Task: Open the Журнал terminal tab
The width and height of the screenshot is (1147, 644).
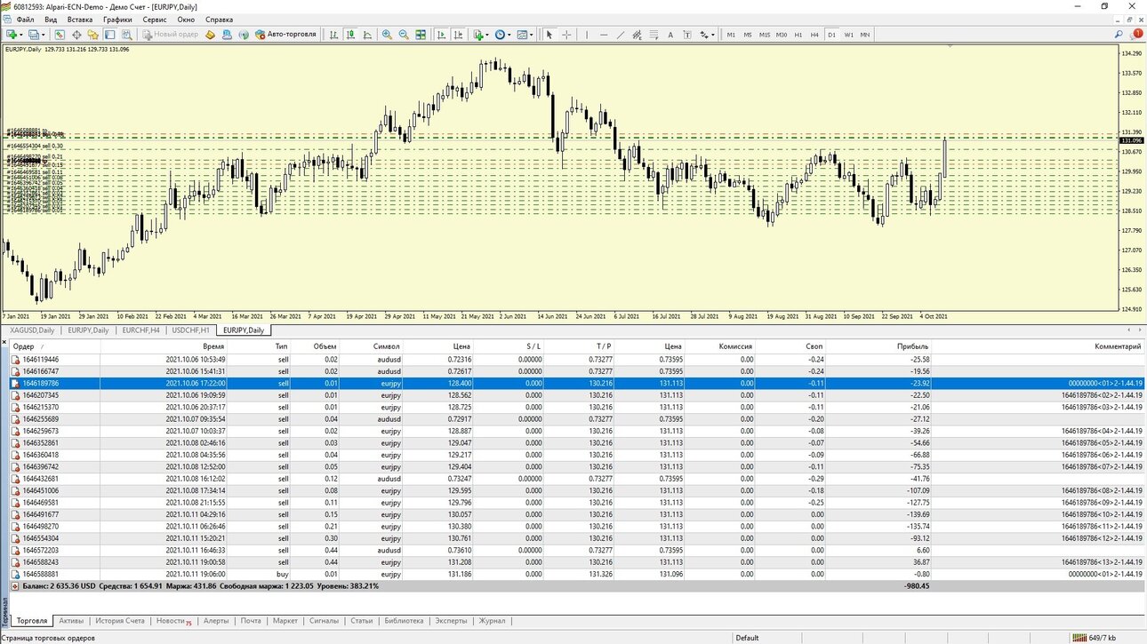Action: coord(492,621)
